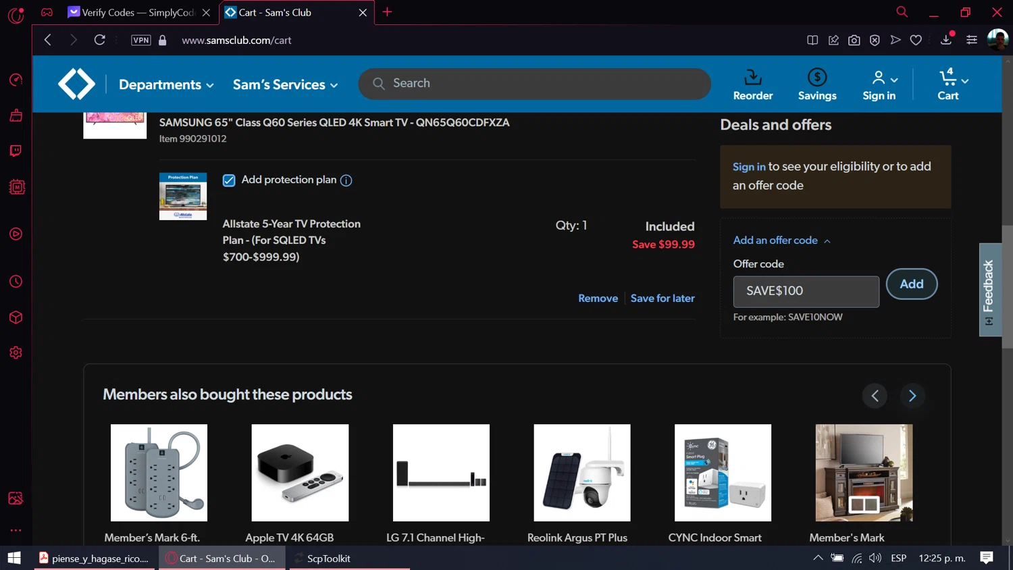Viewport: 1013px width, 570px height.
Task: Go back with the browser back arrow
Action: point(47,40)
